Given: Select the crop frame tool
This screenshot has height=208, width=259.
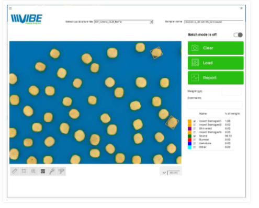Looking at the screenshot, I should [x=24, y=171].
